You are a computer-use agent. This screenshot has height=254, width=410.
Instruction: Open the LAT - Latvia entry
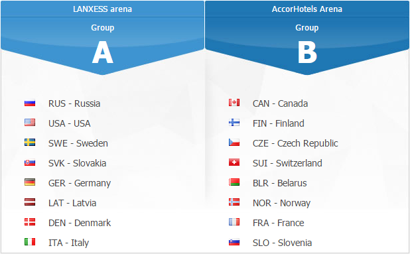coord(72,203)
